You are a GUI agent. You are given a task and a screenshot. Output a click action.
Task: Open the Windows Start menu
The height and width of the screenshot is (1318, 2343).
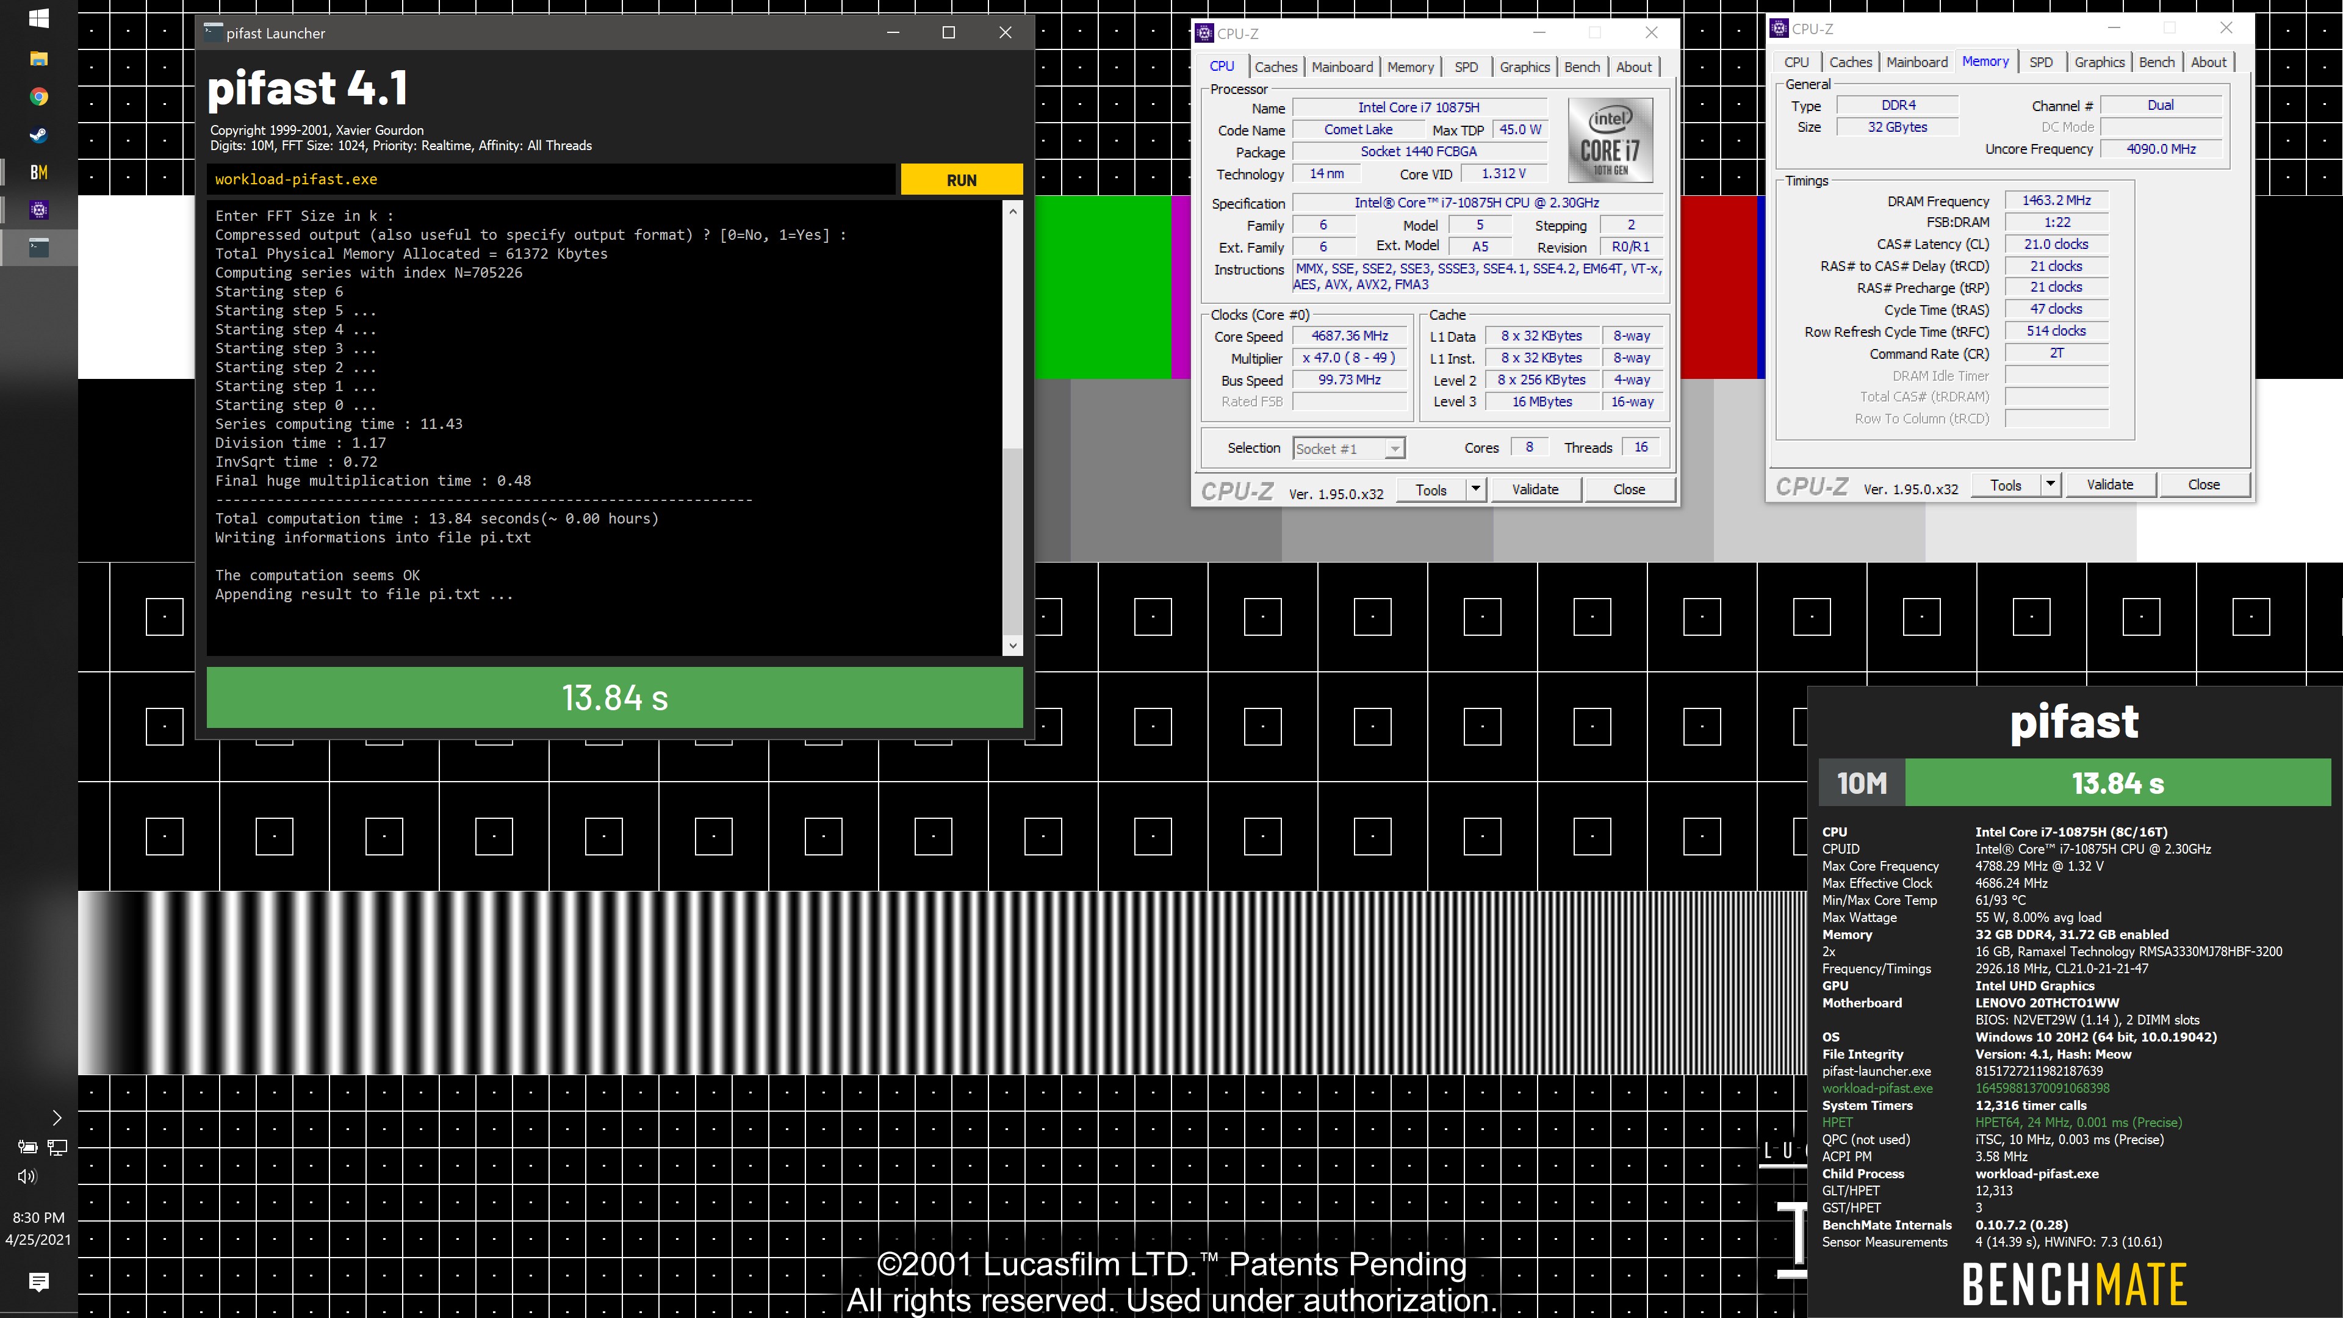coord(38,18)
